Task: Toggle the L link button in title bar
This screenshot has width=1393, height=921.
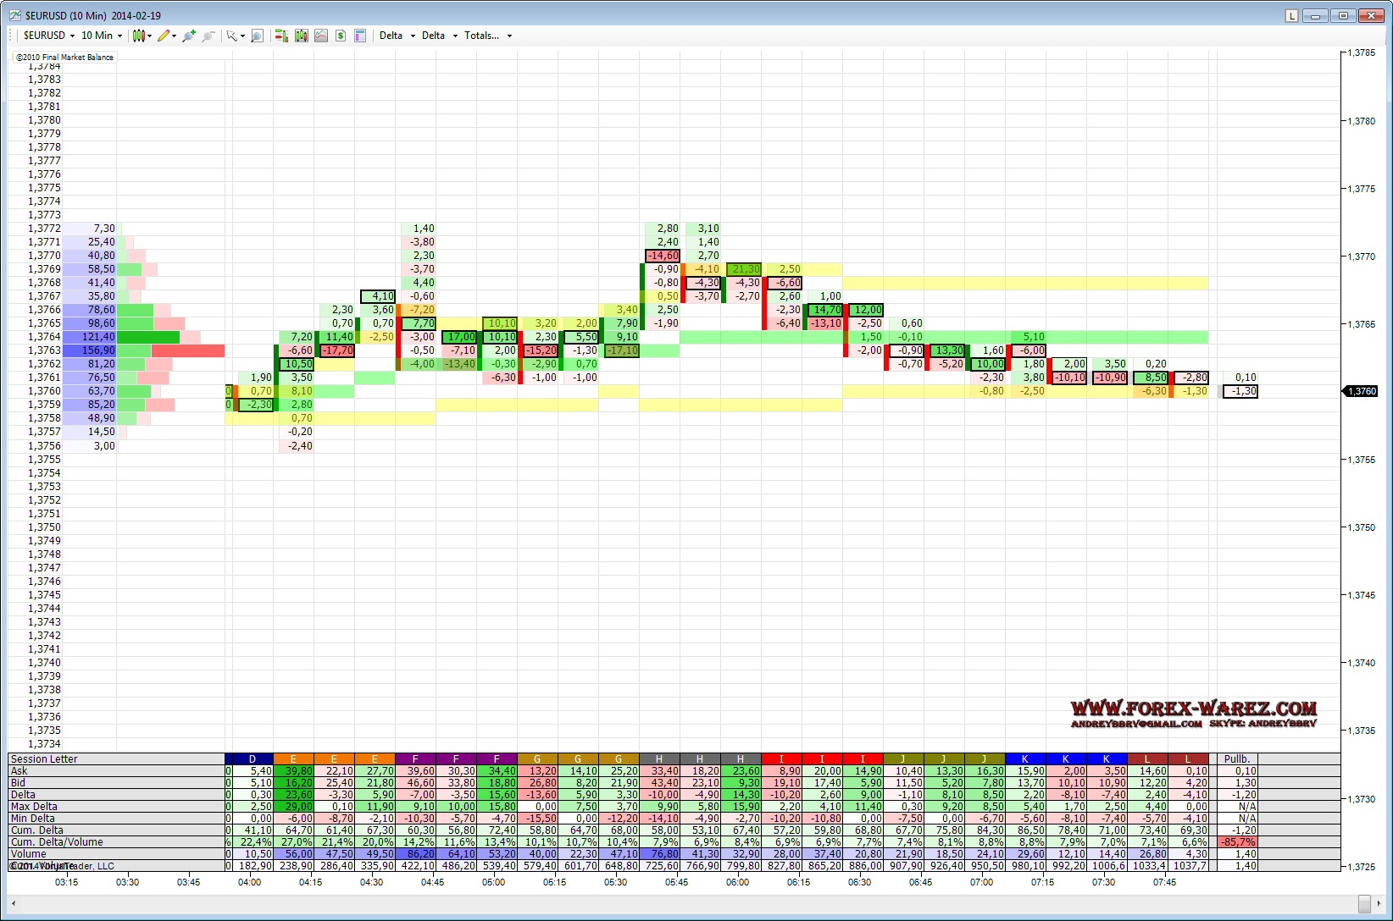Action: (1291, 15)
